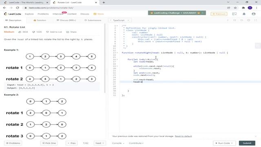
Task: Click the Contribute link
Action: coord(136,143)
